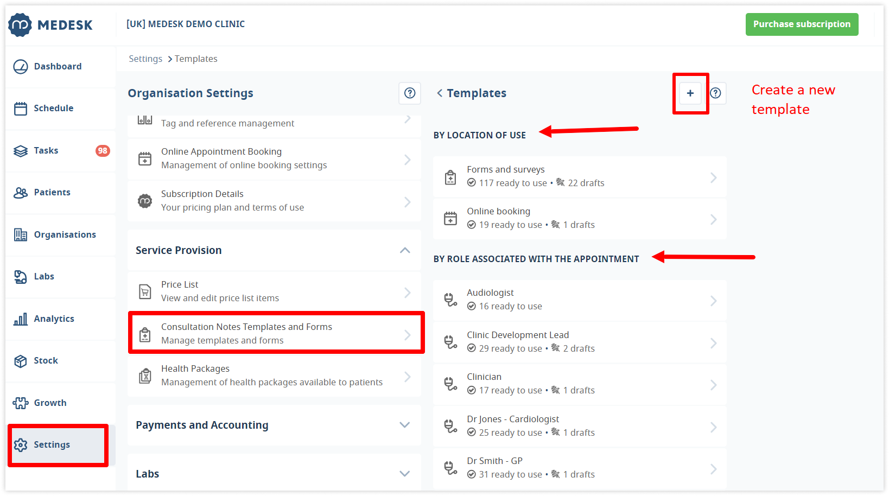The height and width of the screenshot is (496, 889).
Task: Click the Price List document icon
Action: tap(145, 292)
